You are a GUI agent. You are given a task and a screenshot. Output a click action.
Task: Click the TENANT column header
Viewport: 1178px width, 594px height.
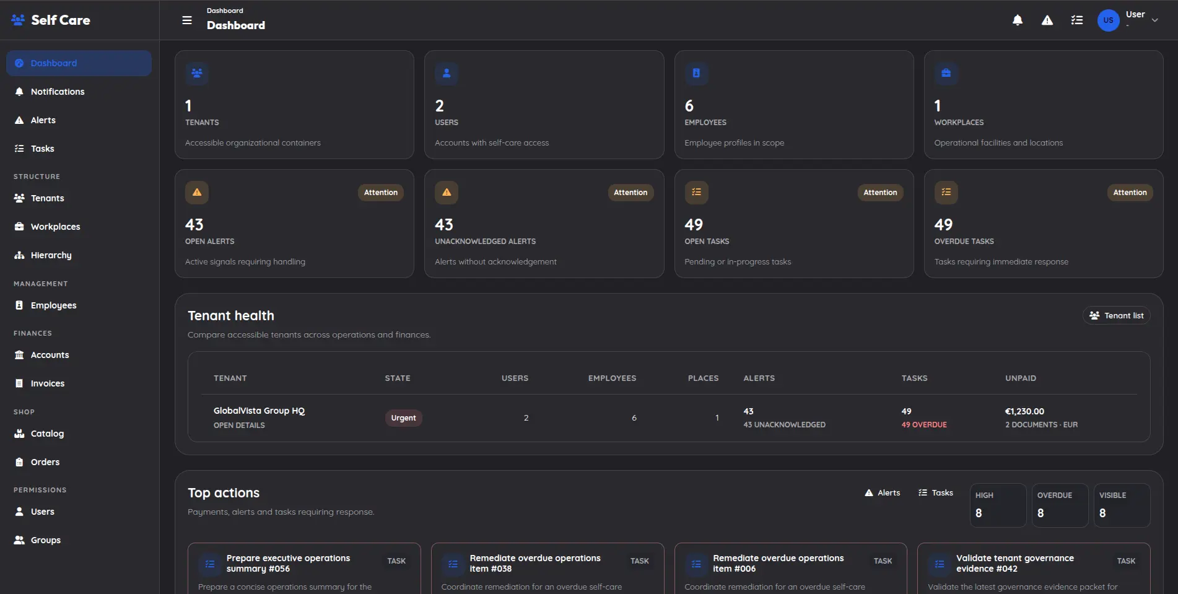click(x=230, y=378)
